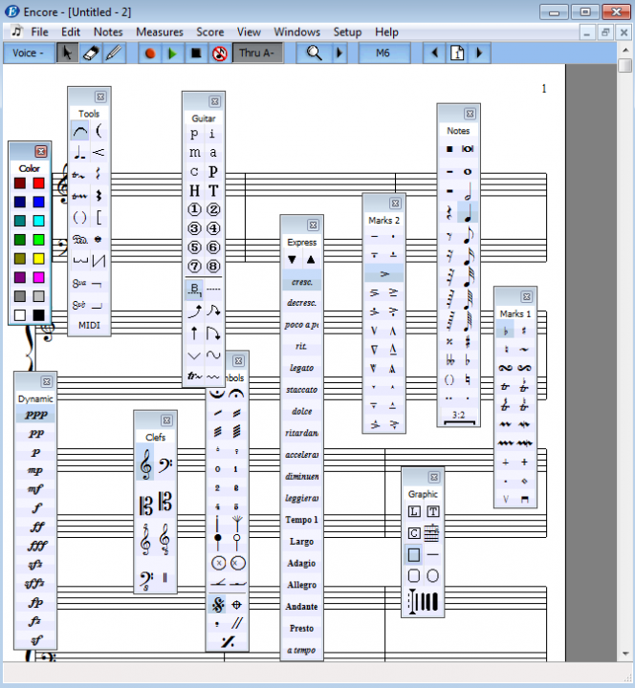
Task: Click the vertical scrollbar up arrow
Action: [625, 50]
